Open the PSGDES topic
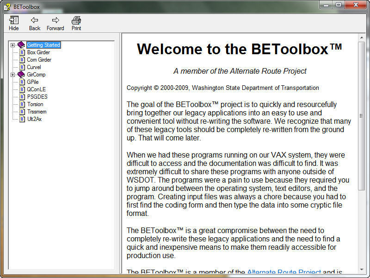 point(37,97)
